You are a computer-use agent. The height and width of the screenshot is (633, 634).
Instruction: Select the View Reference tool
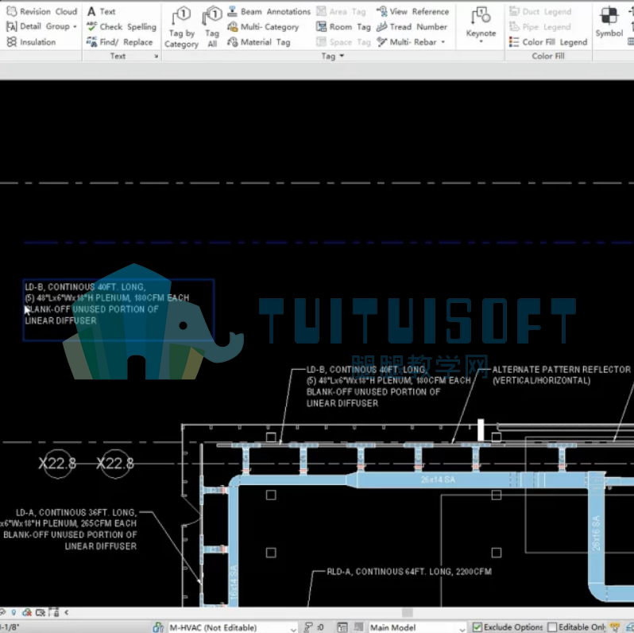[x=412, y=11]
